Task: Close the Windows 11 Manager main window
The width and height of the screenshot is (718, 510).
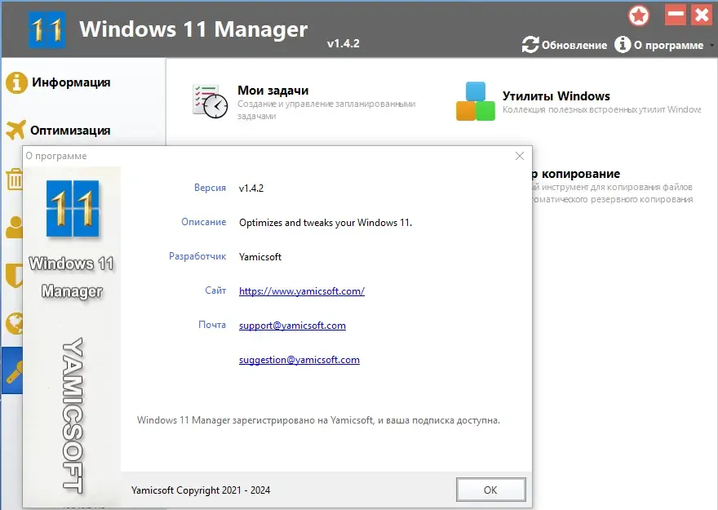Action: click(702, 15)
